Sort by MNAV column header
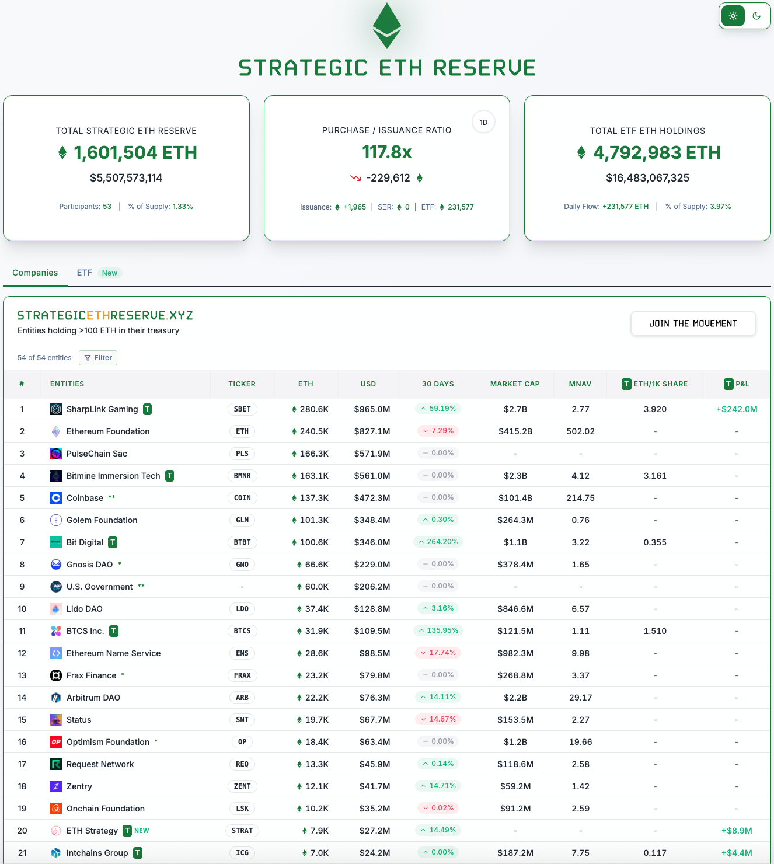 coord(580,384)
